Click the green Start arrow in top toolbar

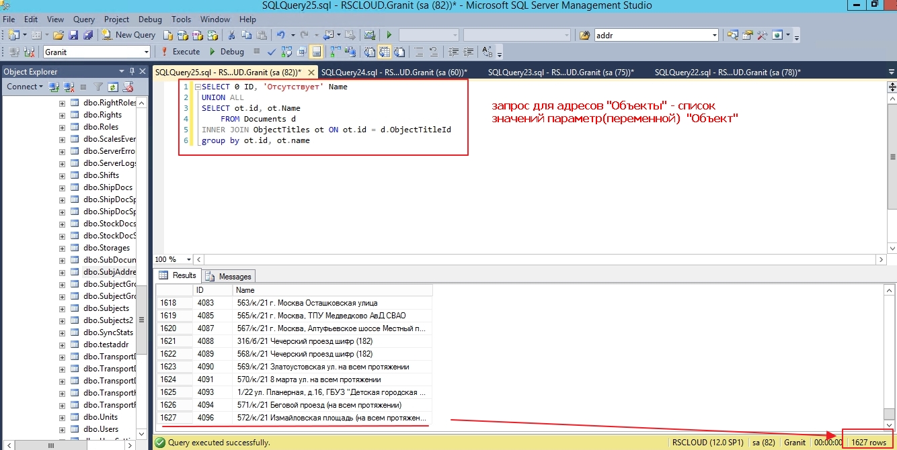(389, 35)
